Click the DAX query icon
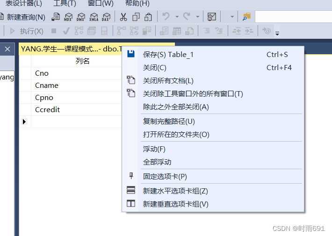The image size is (332, 236). (106, 17)
